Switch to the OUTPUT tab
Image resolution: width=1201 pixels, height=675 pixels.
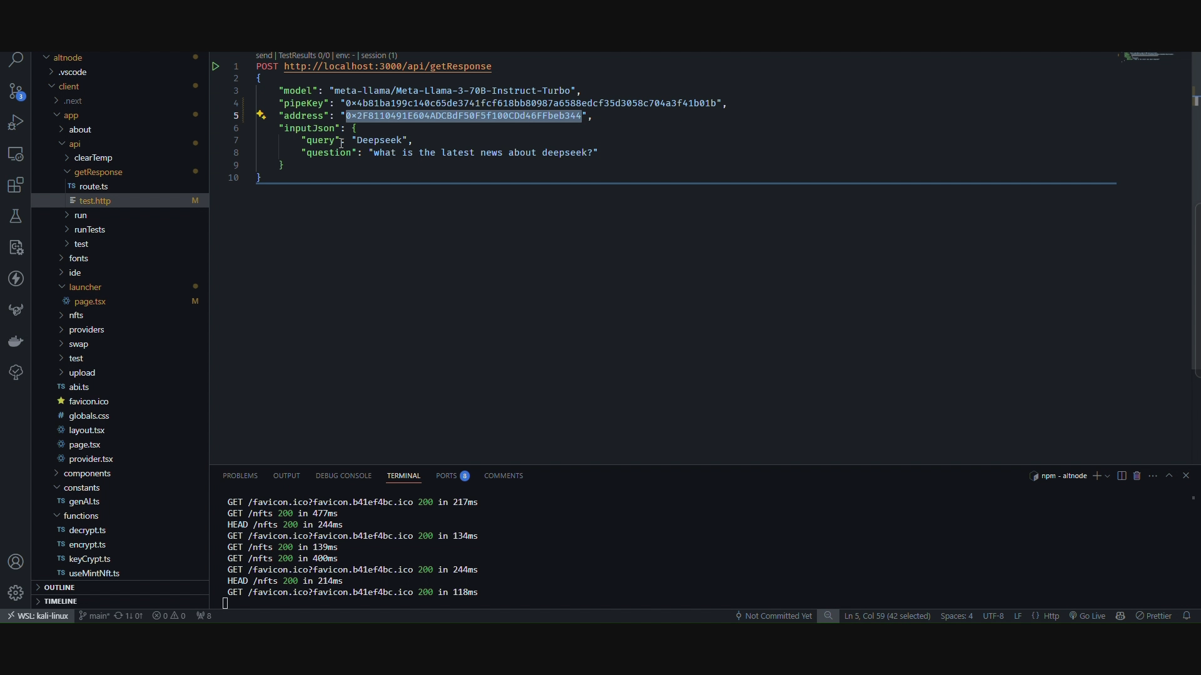(x=286, y=476)
